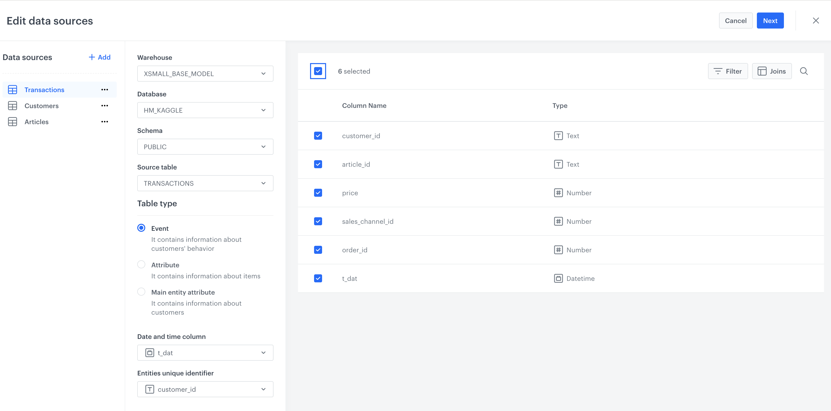Add a new data source

100,57
